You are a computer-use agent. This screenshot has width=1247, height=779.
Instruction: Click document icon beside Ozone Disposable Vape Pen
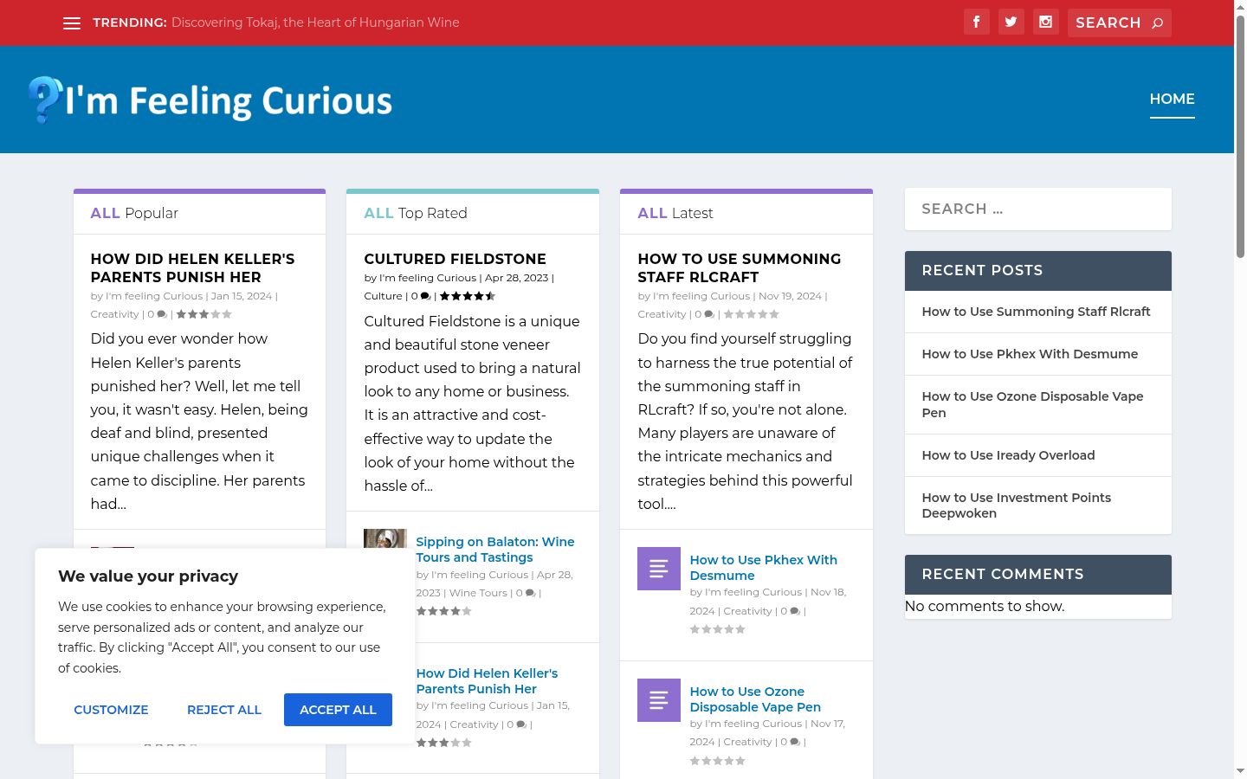click(x=659, y=700)
